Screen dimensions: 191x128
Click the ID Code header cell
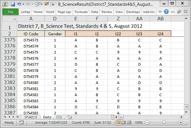(31, 34)
